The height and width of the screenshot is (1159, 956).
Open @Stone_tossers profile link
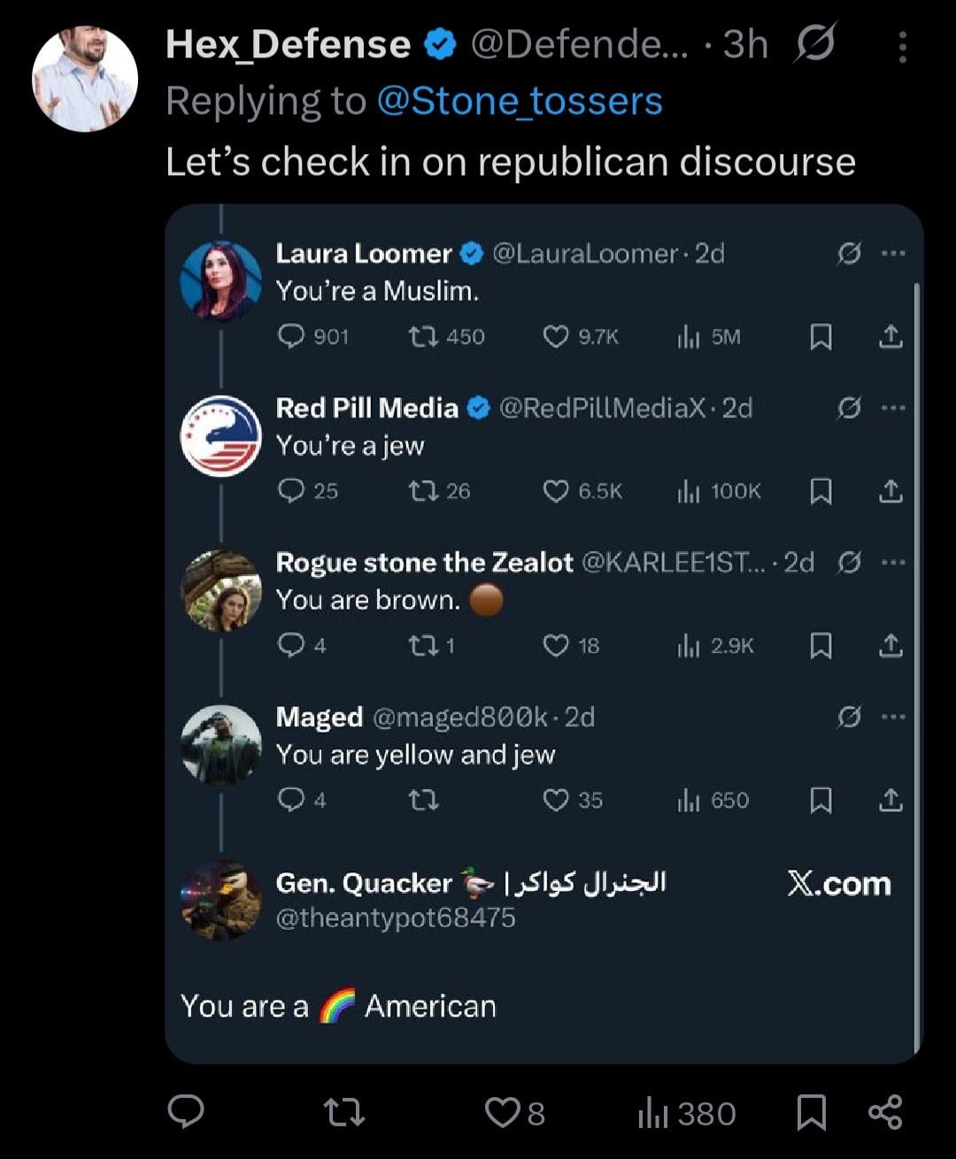520,101
